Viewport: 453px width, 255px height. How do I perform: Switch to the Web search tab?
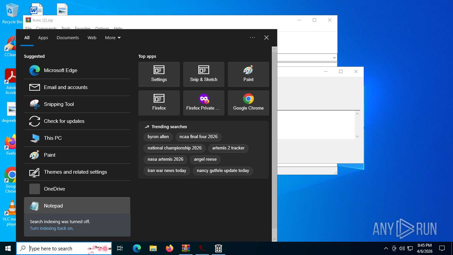(92, 38)
